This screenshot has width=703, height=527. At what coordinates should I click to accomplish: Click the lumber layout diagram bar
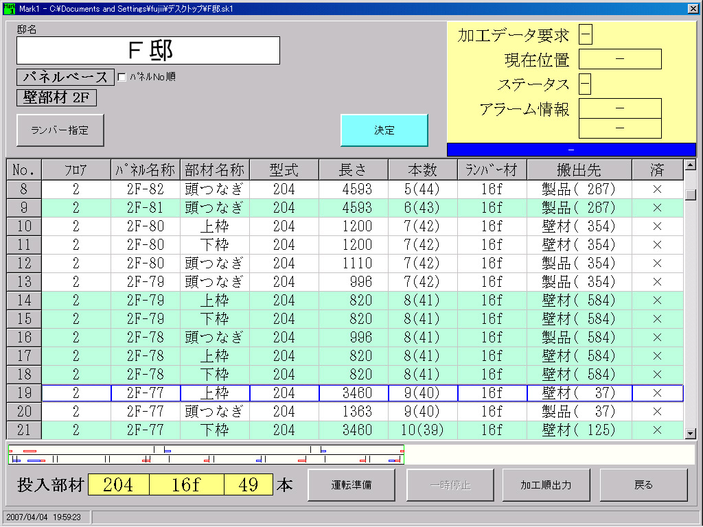[206, 454]
